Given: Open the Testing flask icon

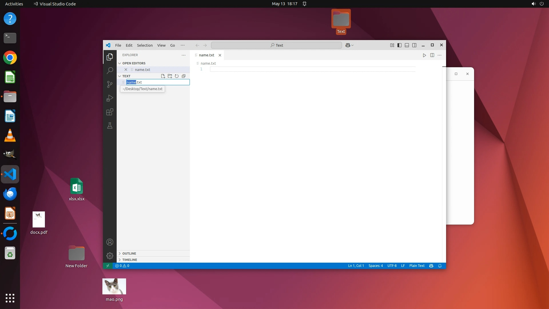Looking at the screenshot, I should [110, 126].
